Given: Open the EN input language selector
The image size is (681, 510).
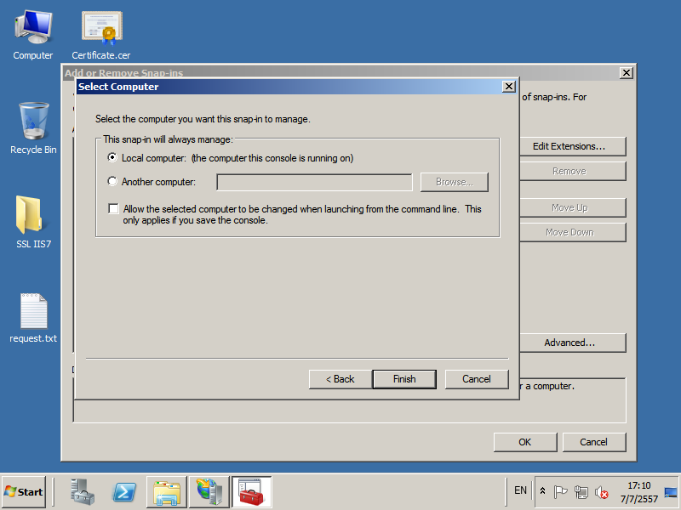Looking at the screenshot, I should coord(520,490).
